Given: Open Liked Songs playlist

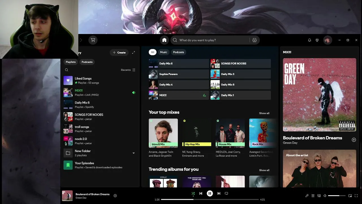Looking at the screenshot, I should (x=100, y=81).
